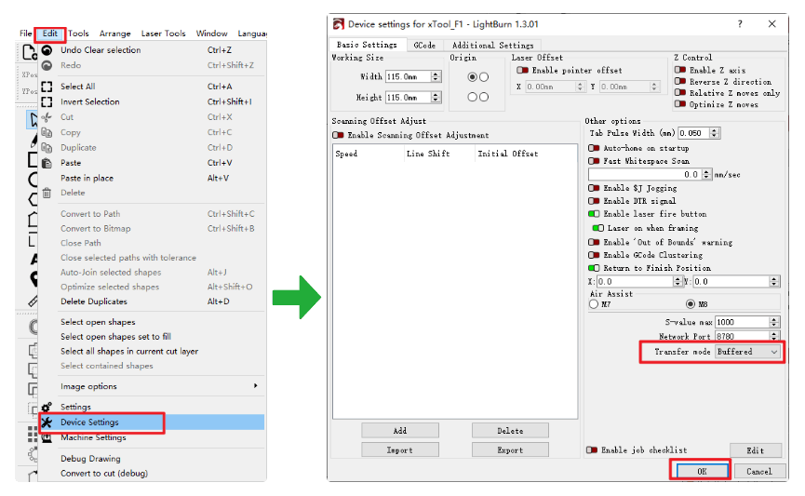Click the Edit button beside job checklist
The height and width of the screenshot is (496, 805).
click(756, 450)
